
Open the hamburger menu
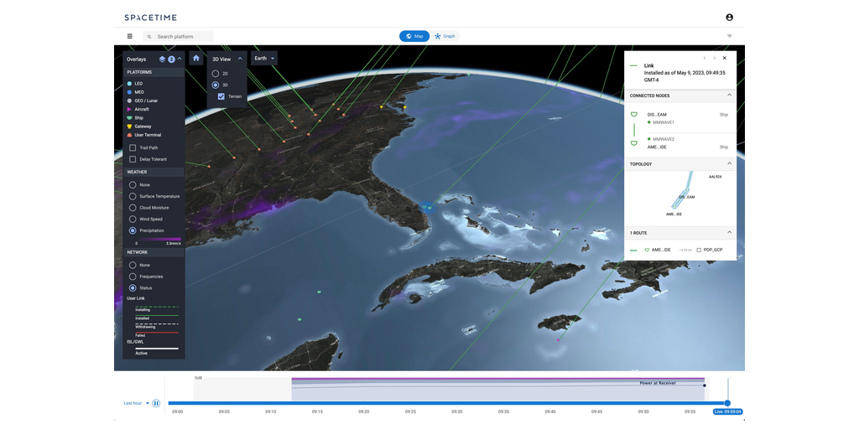[x=129, y=36]
